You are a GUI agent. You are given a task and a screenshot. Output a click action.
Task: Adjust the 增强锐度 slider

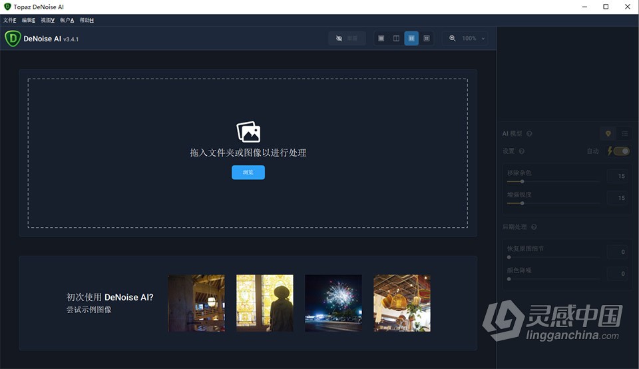coord(553,203)
